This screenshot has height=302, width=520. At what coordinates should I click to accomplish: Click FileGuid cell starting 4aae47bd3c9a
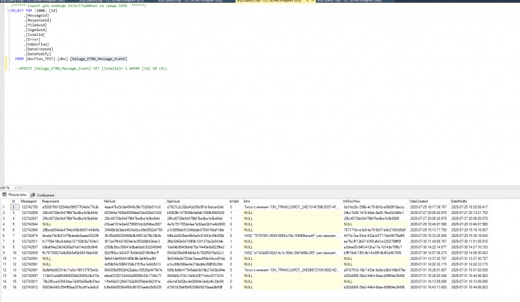click(x=134, y=207)
